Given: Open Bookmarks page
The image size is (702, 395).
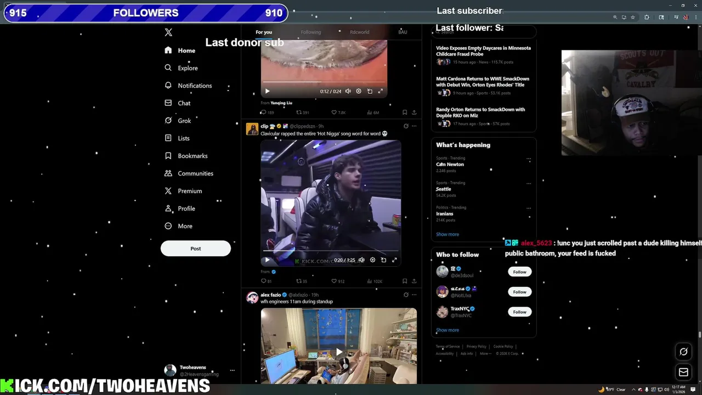Looking at the screenshot, I should pyautogui.click(x=186, y=156).
